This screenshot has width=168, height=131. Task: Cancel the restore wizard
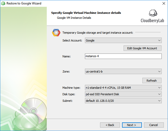[x=154, y=125]
